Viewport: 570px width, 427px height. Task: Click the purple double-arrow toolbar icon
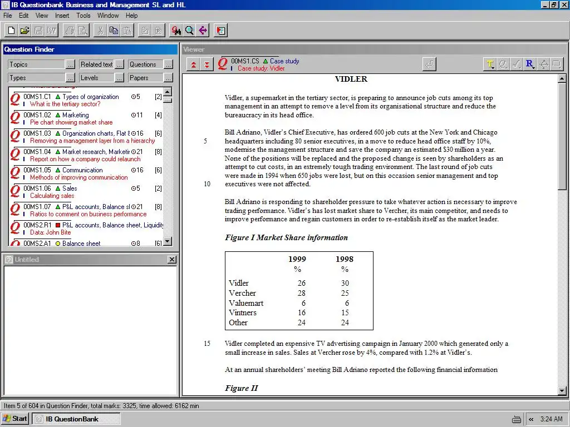(x=203, y=31)
